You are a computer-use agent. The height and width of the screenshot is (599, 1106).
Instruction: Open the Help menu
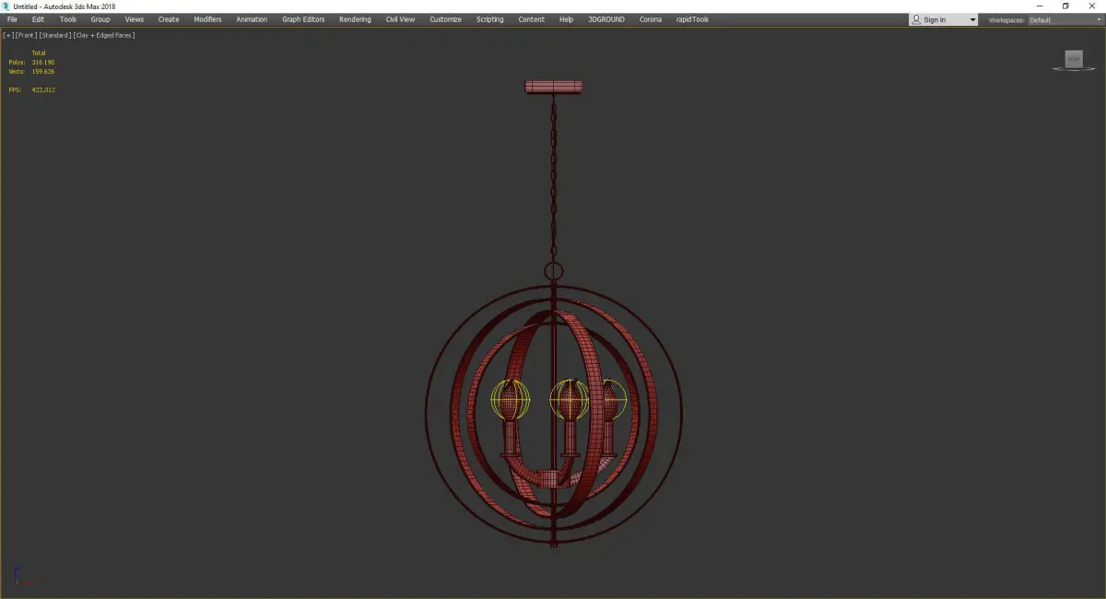click(x=566, y=19)
